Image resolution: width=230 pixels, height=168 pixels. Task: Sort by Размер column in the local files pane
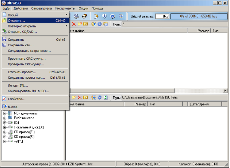tap(136, 104)
